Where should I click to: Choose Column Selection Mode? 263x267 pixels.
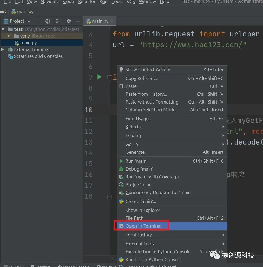[x=172, y=110]
